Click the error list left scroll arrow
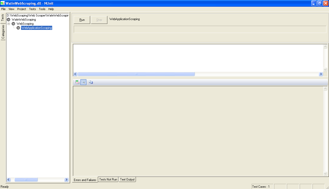 (x=75, y=74)
